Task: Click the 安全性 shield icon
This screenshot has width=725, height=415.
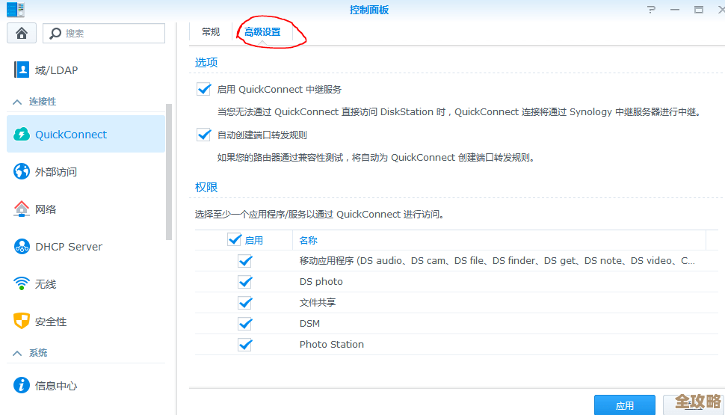Action: [21, 321]
